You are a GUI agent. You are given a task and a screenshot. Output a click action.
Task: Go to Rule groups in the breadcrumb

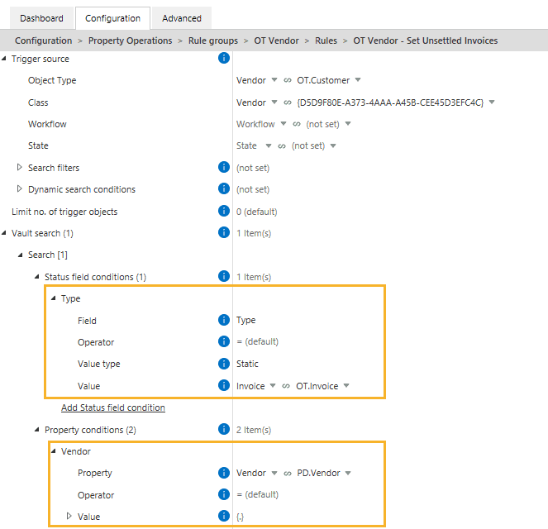pyautogui.click(x=213, y=41)
